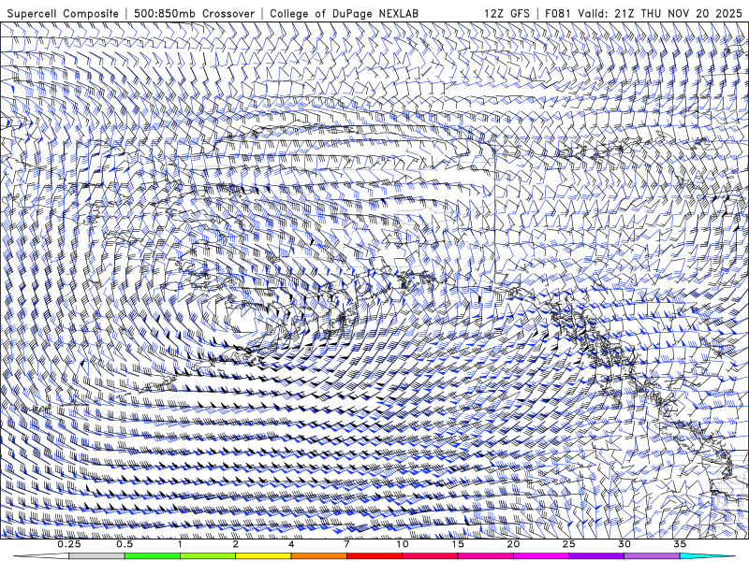The height and width of the screenshot is (561, 749).
Task: Select the light purple segment between 30 and 35
Action: [652, 556]
